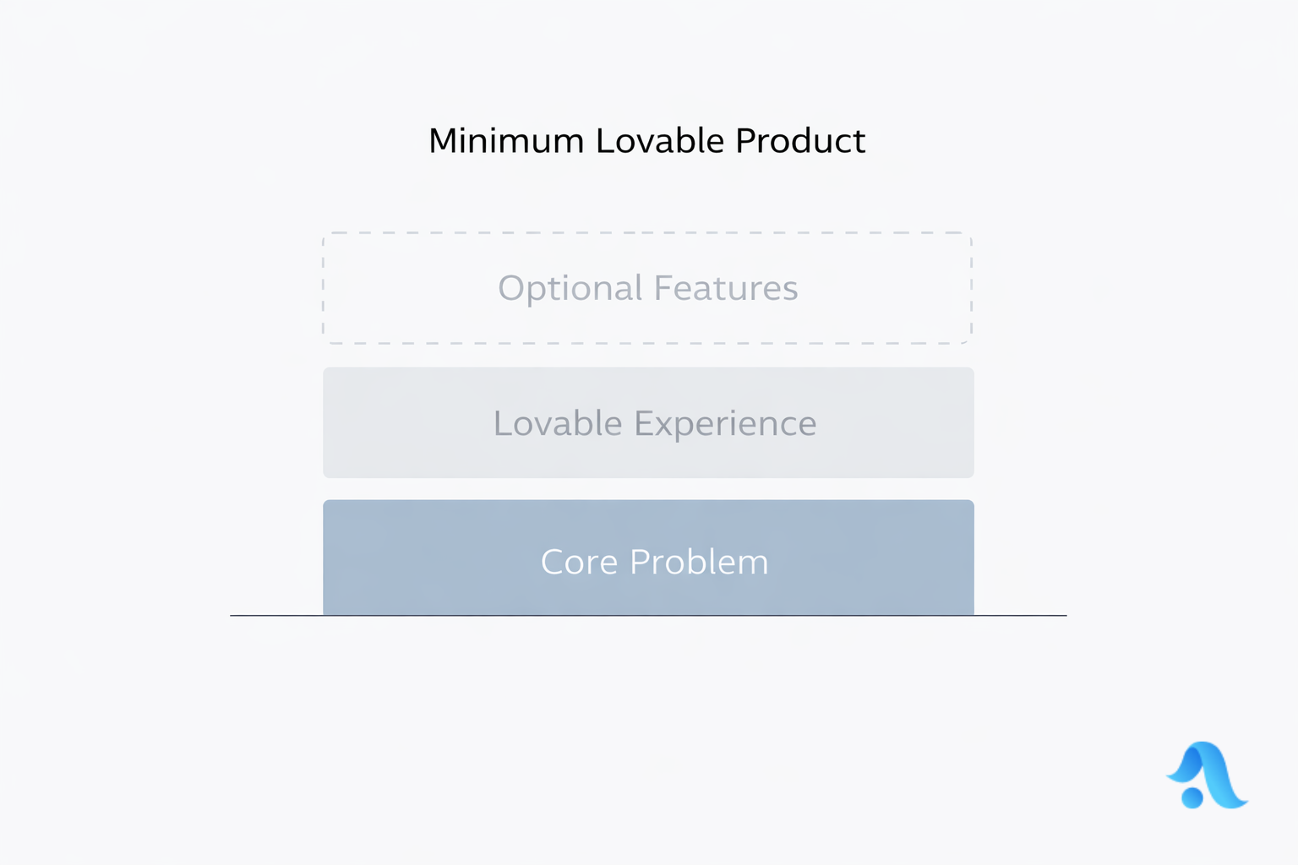Click the gap between Lovable Experience and Core Problem
Screen dimensions: 1298x865
coord(648,489)
